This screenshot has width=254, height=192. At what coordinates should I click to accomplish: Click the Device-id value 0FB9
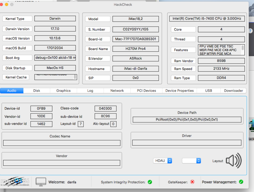(x=41, y=108)
